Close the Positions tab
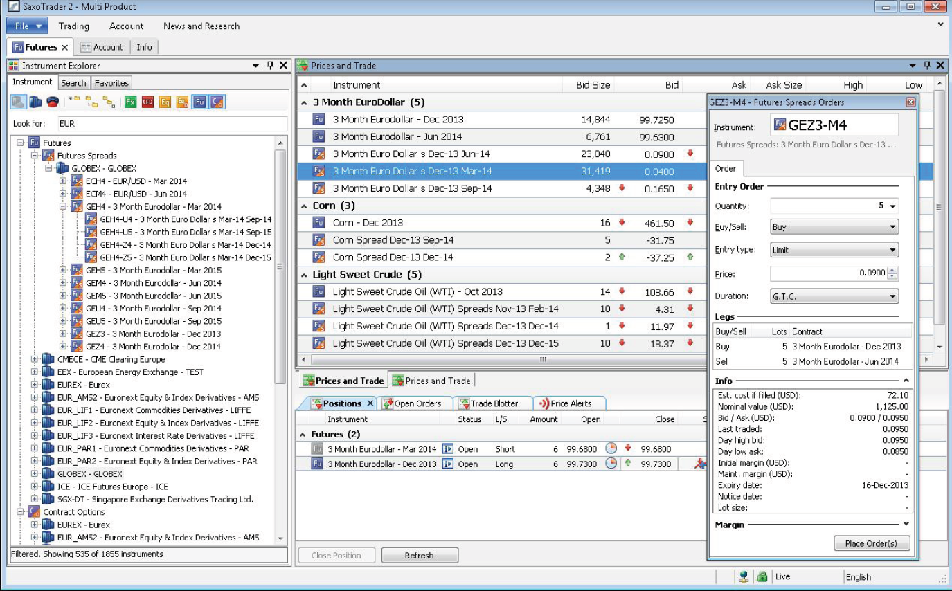Image resolution: width=952 pixels, height=591 pixels. 370,403
